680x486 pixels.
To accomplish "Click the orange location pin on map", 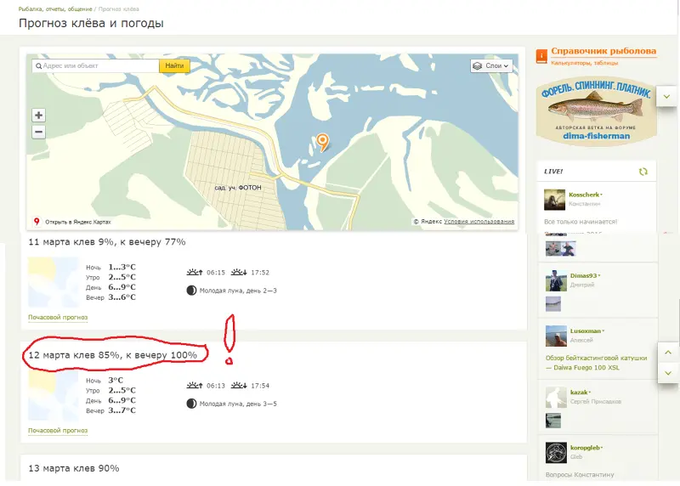I will click(322, 141).
